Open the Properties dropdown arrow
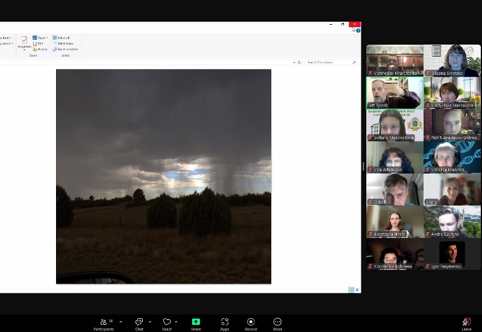This screenshot has width=482, height=332. point(24,50)
